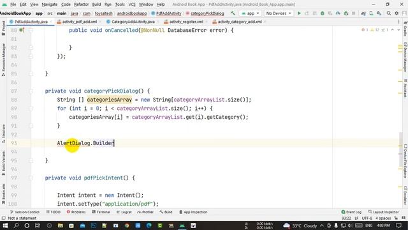Click the UTF-8 encoding status entry
Viewport: 408px width, 230px height.
click(367, 218)
